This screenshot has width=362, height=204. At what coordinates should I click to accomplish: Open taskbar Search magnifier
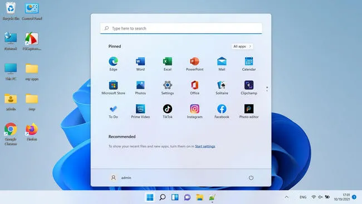[x=162, y=197]
